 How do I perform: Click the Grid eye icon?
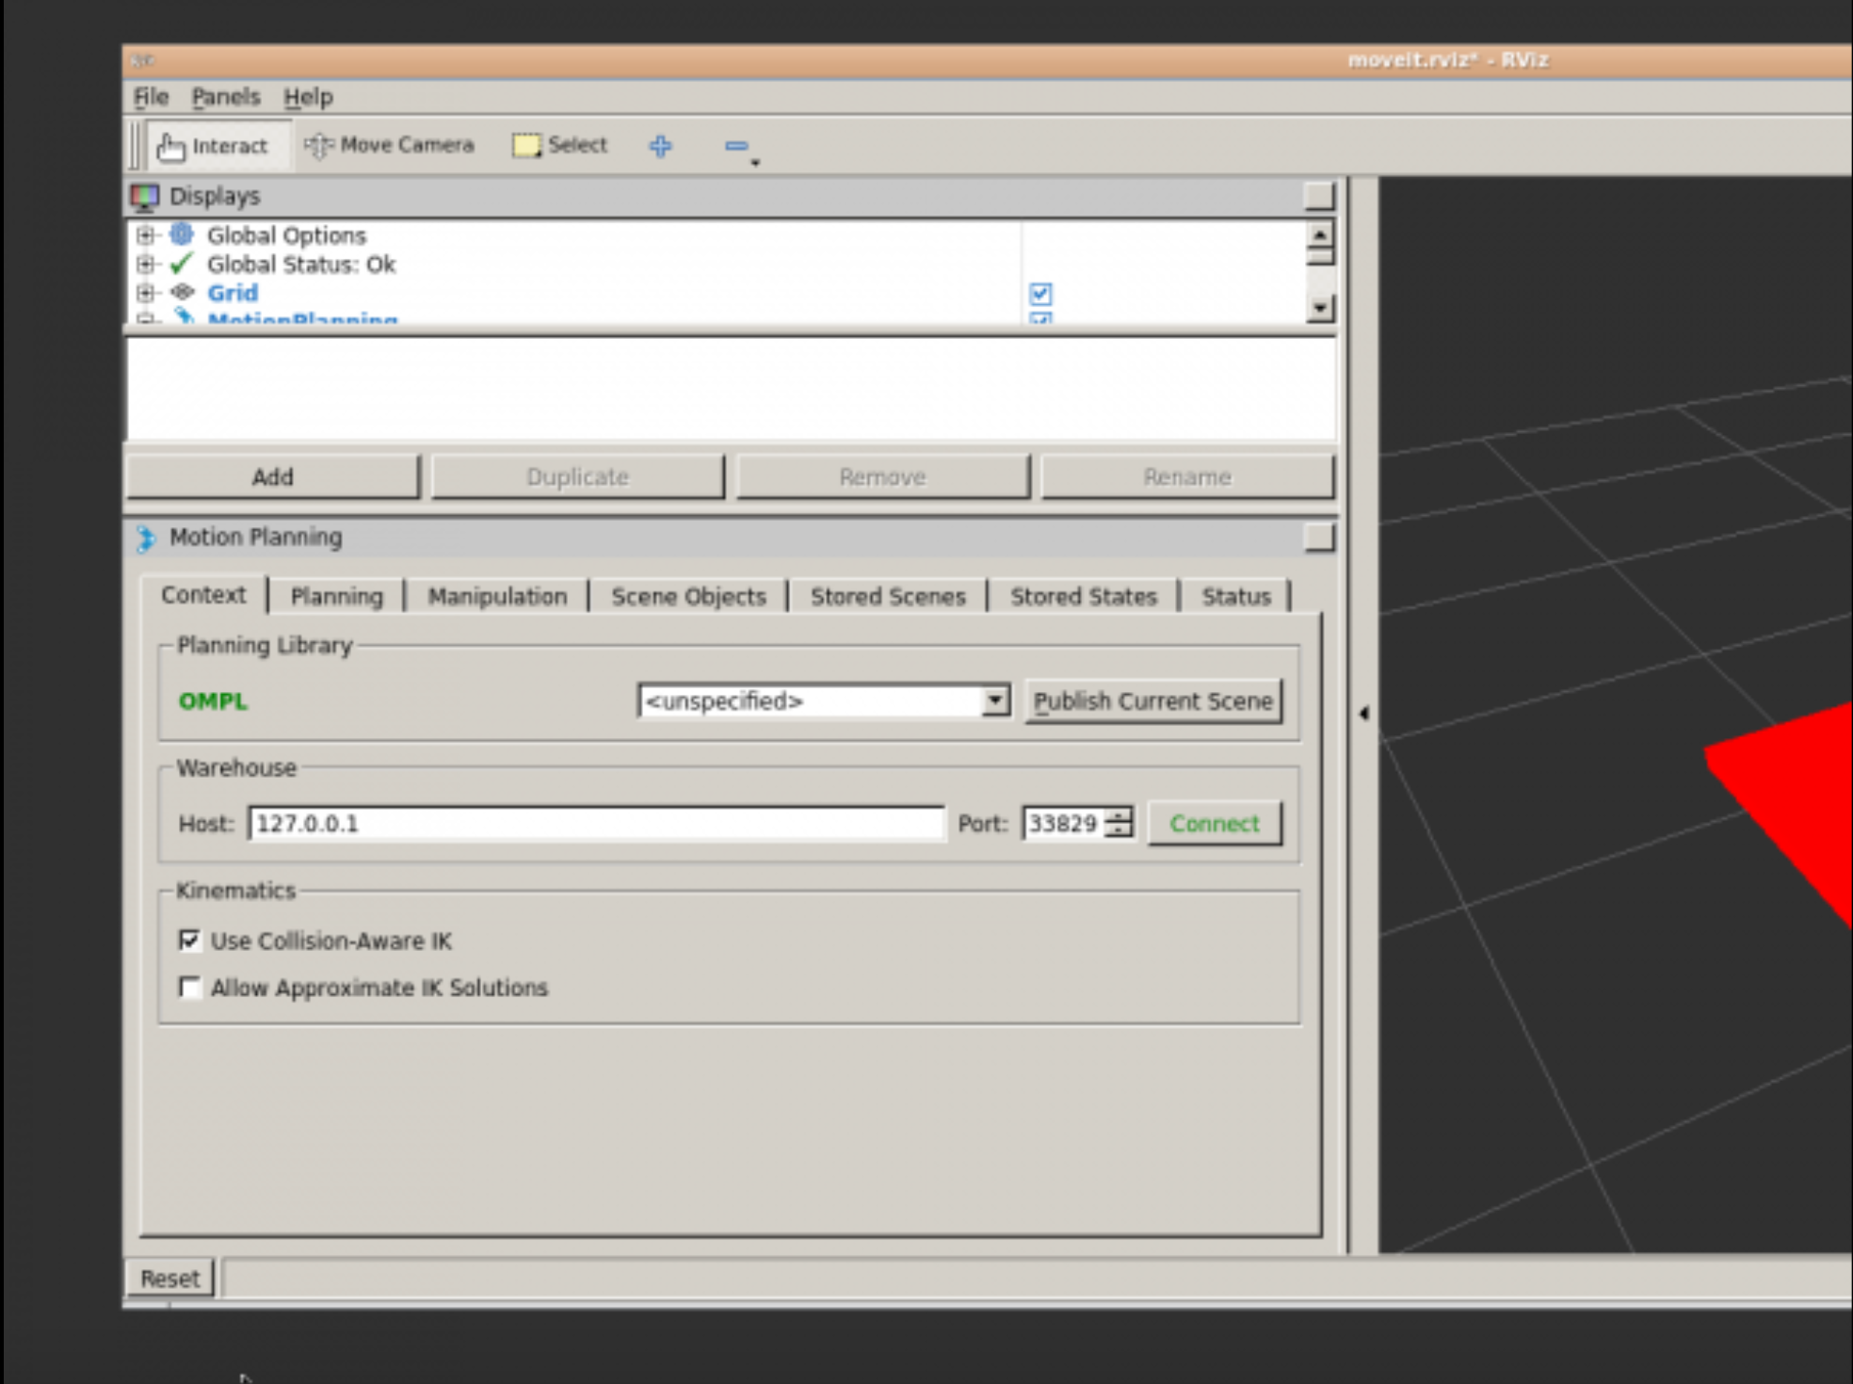183,293
